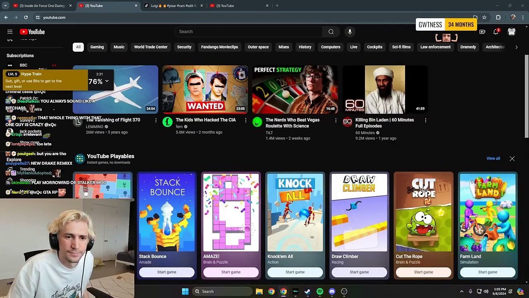
Task: Open the YouTube hamburger guide menu
Action: [10, 32]
